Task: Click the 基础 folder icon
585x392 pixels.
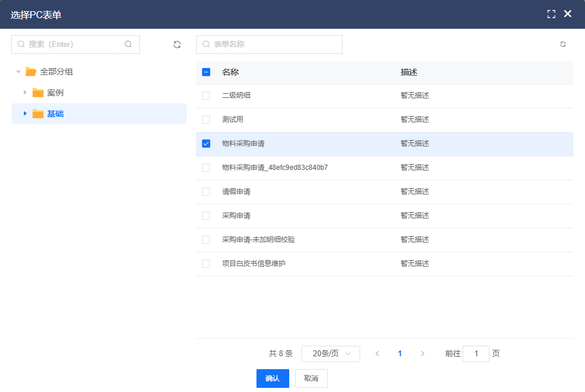Action: click(38, 114)
